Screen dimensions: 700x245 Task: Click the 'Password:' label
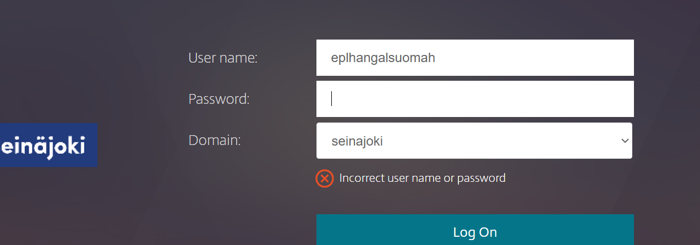[x=219, y=99]
